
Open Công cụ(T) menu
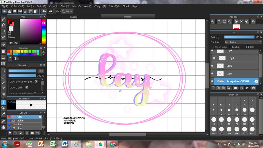[x=100, y=6]
